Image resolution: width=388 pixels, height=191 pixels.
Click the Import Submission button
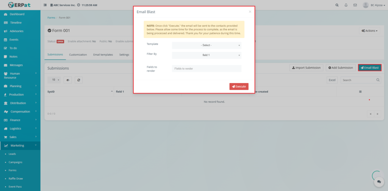click(x=306, y=68)
